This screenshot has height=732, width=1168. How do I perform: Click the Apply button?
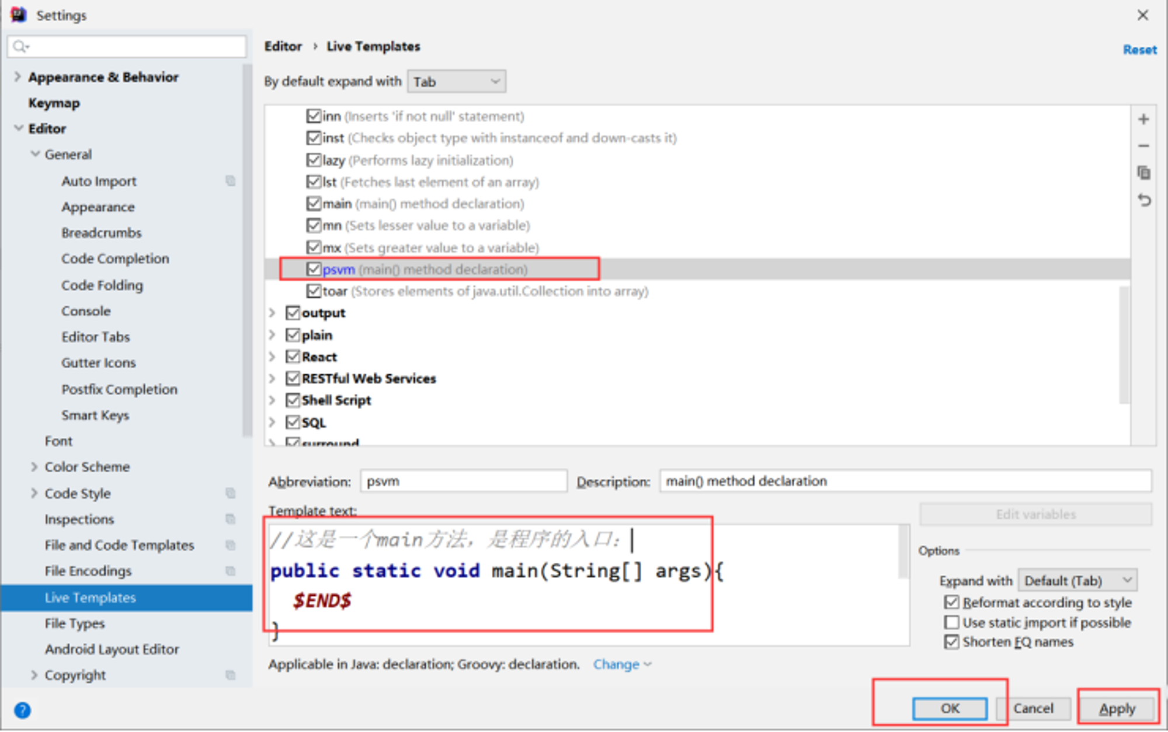pos(1117,709)
